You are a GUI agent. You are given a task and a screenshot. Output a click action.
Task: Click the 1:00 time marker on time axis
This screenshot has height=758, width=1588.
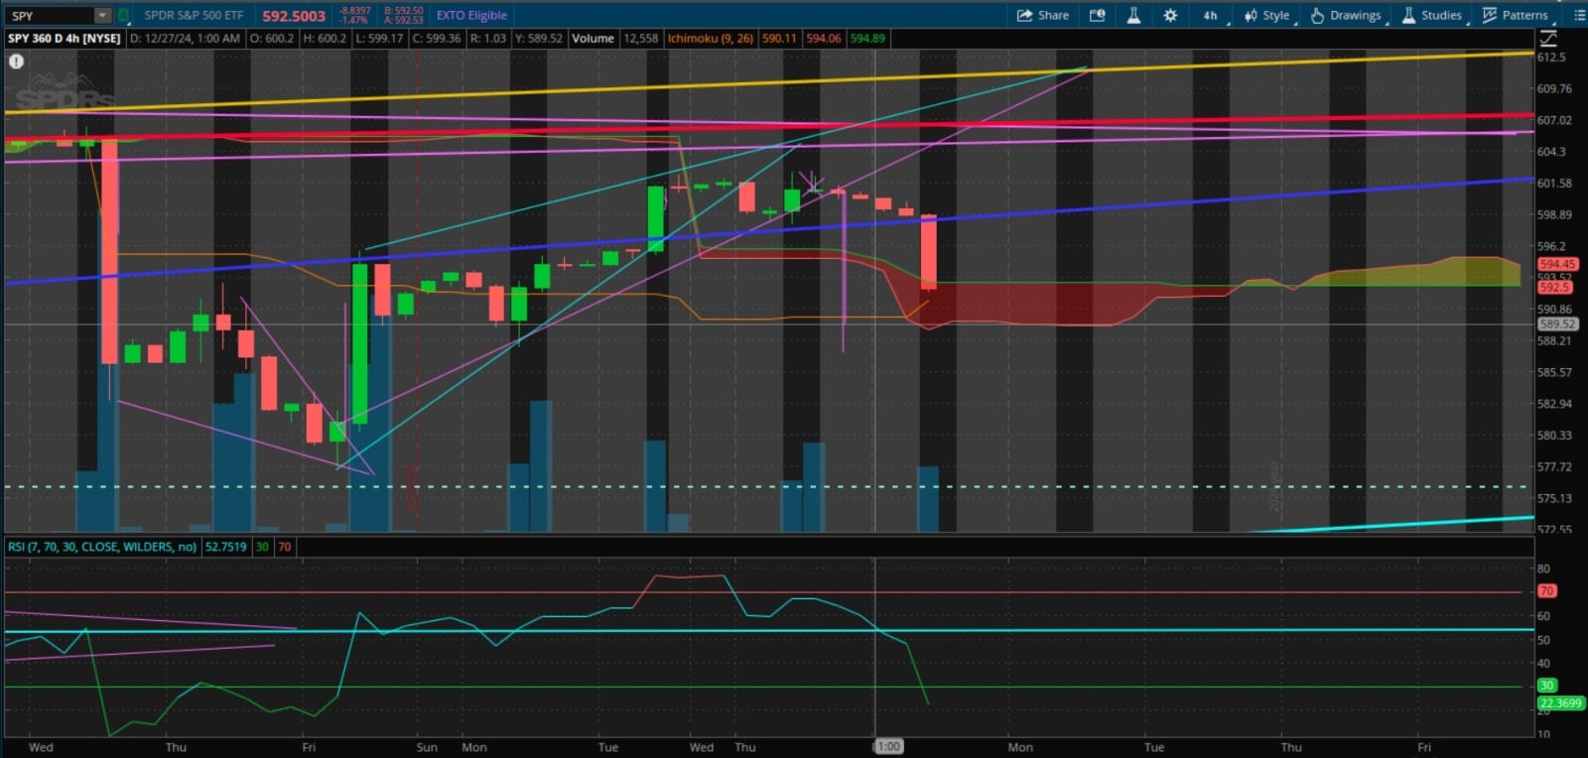pyautogui.click(x=887, y=746)
